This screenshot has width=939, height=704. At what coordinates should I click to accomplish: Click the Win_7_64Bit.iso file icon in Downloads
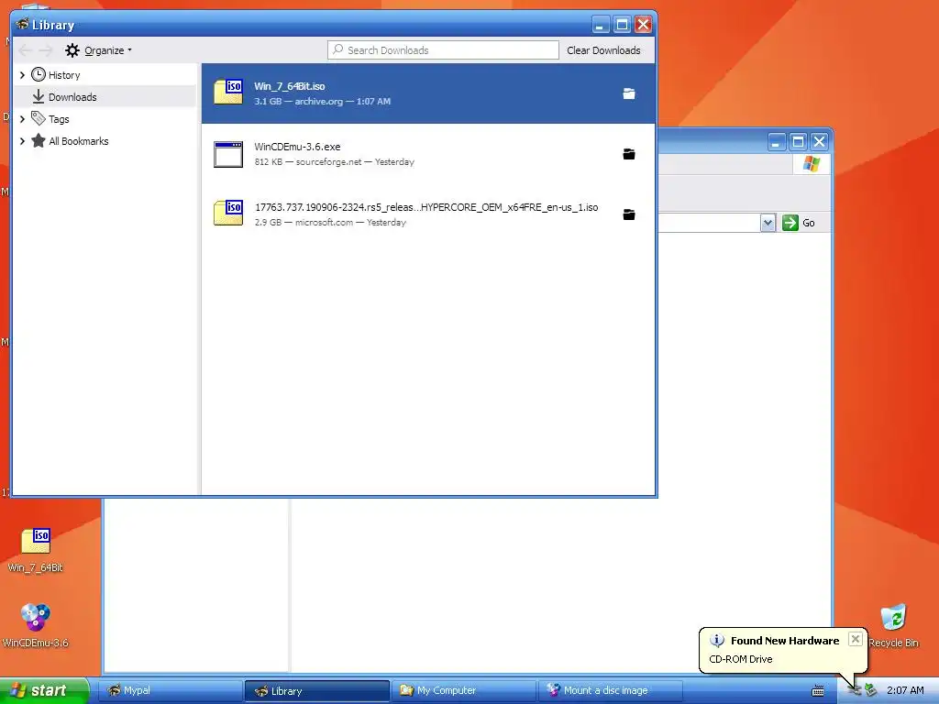pos(228,93)
